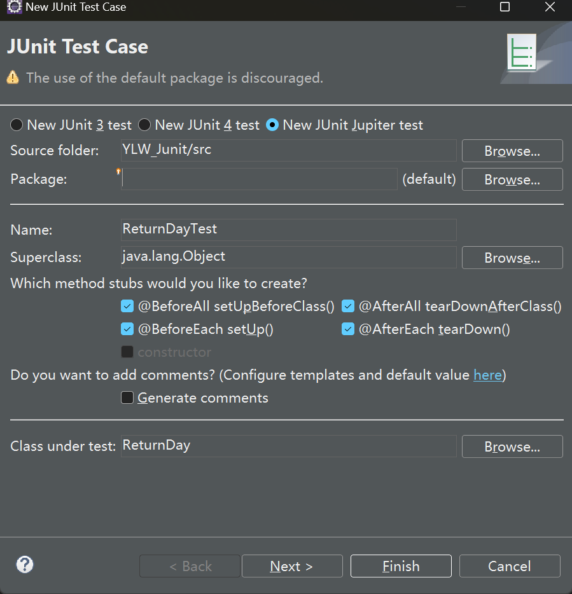
Task: Click the Source folder text field
Action: tap(288, 150)
